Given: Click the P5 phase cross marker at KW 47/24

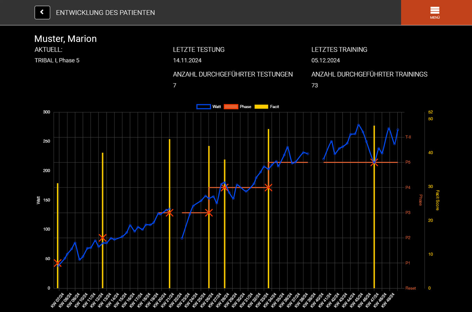Looking at the screenshot, I should coord(374,162).
